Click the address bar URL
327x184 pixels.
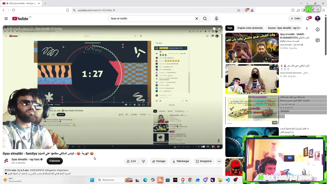97,10
